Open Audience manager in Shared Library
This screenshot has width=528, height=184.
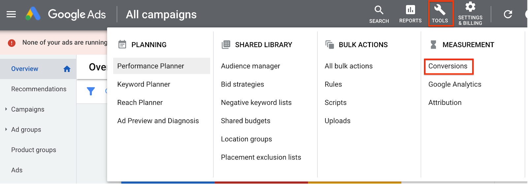click(x=250, y=66)
